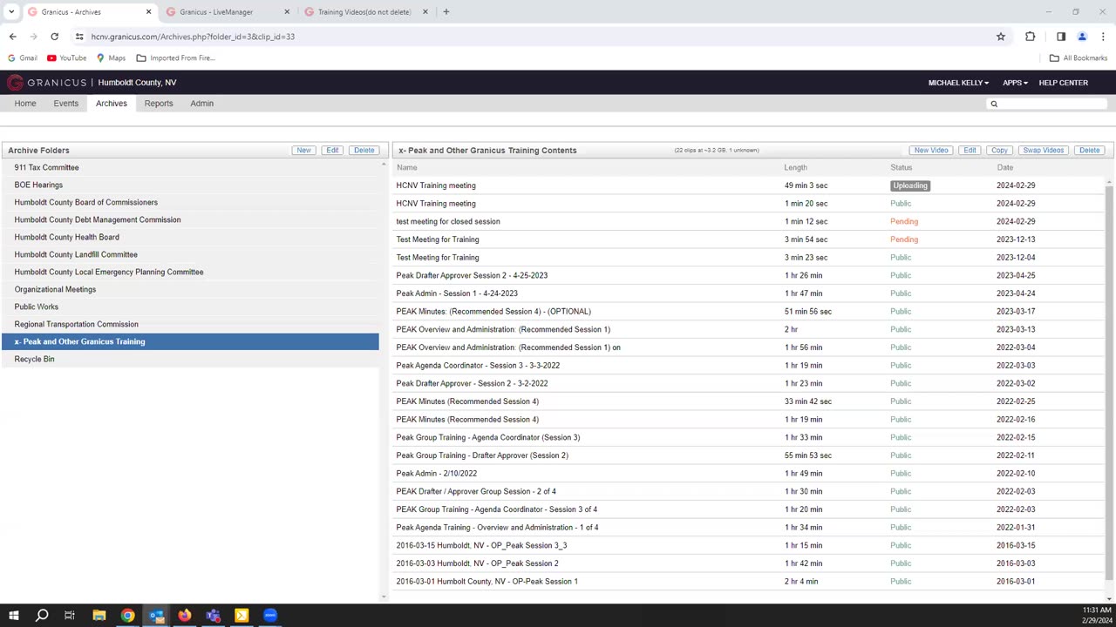Image resolution: width=1116 pixels, height=627 pixels.
Task: Open Microsoft Teams taskbar icon
Action: coord(214,616)
